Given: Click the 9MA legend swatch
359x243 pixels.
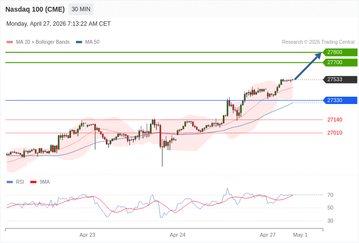Looking at the screenshot, I should [34, 182].
